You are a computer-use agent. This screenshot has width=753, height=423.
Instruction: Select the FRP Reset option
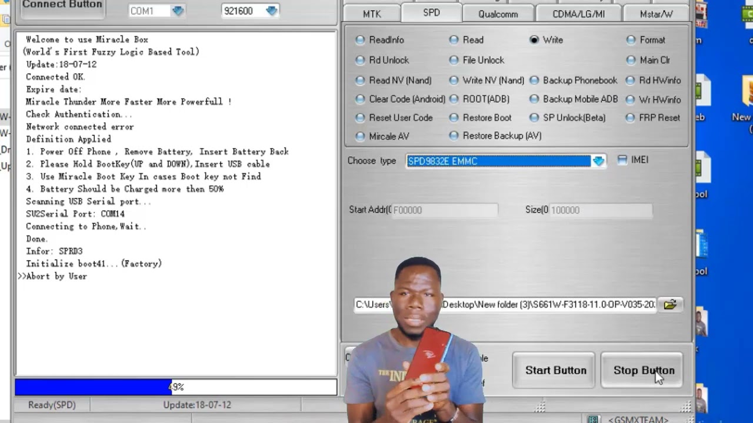coord(652,117)
